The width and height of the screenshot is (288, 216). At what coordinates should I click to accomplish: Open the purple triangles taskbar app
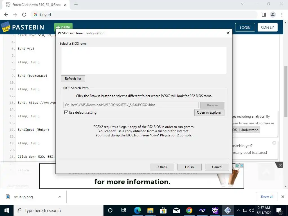point(202,210)
